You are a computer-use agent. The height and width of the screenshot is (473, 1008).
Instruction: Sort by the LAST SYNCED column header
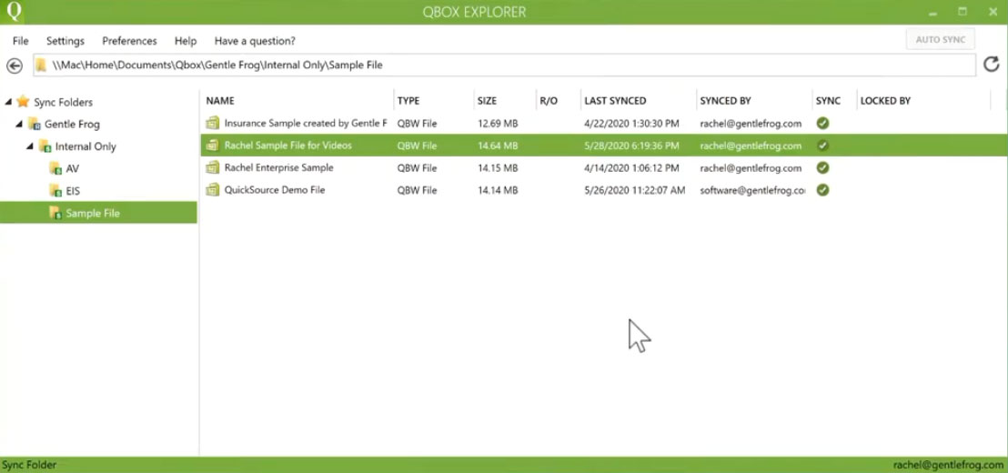click(x=615, y=101)
